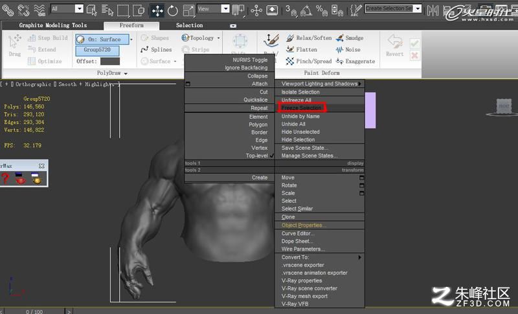Activate the Select and Scale tool
Viewport: 518px width, 314px height.
(x=188, y=10)
